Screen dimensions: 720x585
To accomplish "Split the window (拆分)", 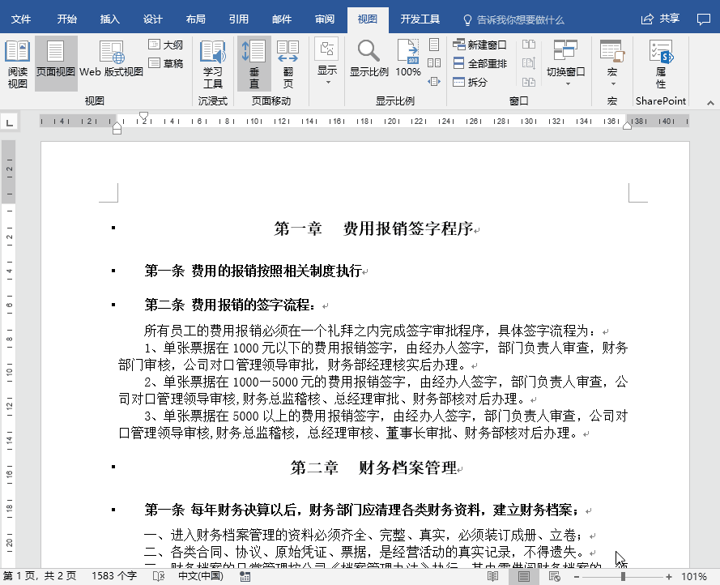I will (470, 82).
